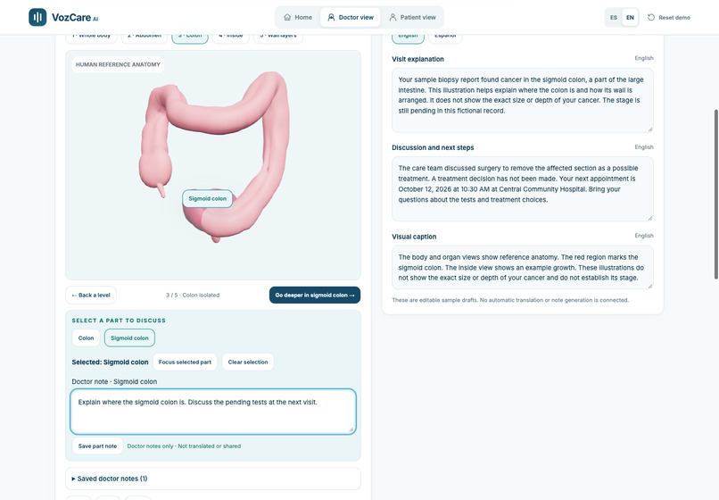Click the Reset demo circular arrow icon
Screen dimensions: 719x500
[x=651, y=18]
